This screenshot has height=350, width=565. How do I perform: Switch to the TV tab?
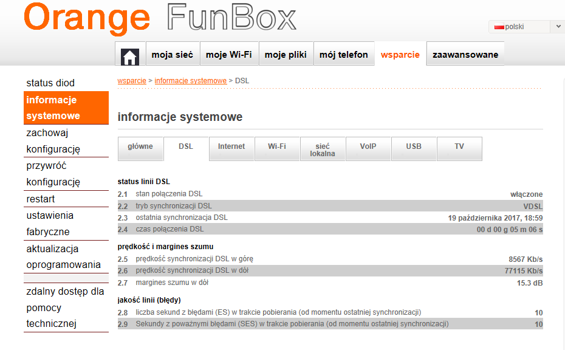[459, 148]
